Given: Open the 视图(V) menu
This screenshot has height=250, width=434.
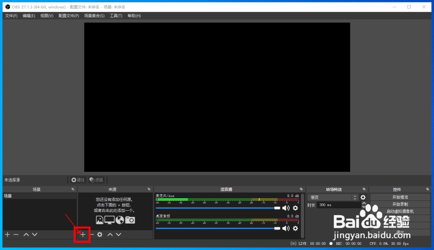Looking at the screenshot, I should pyautogui.click(x=47, y=16).
